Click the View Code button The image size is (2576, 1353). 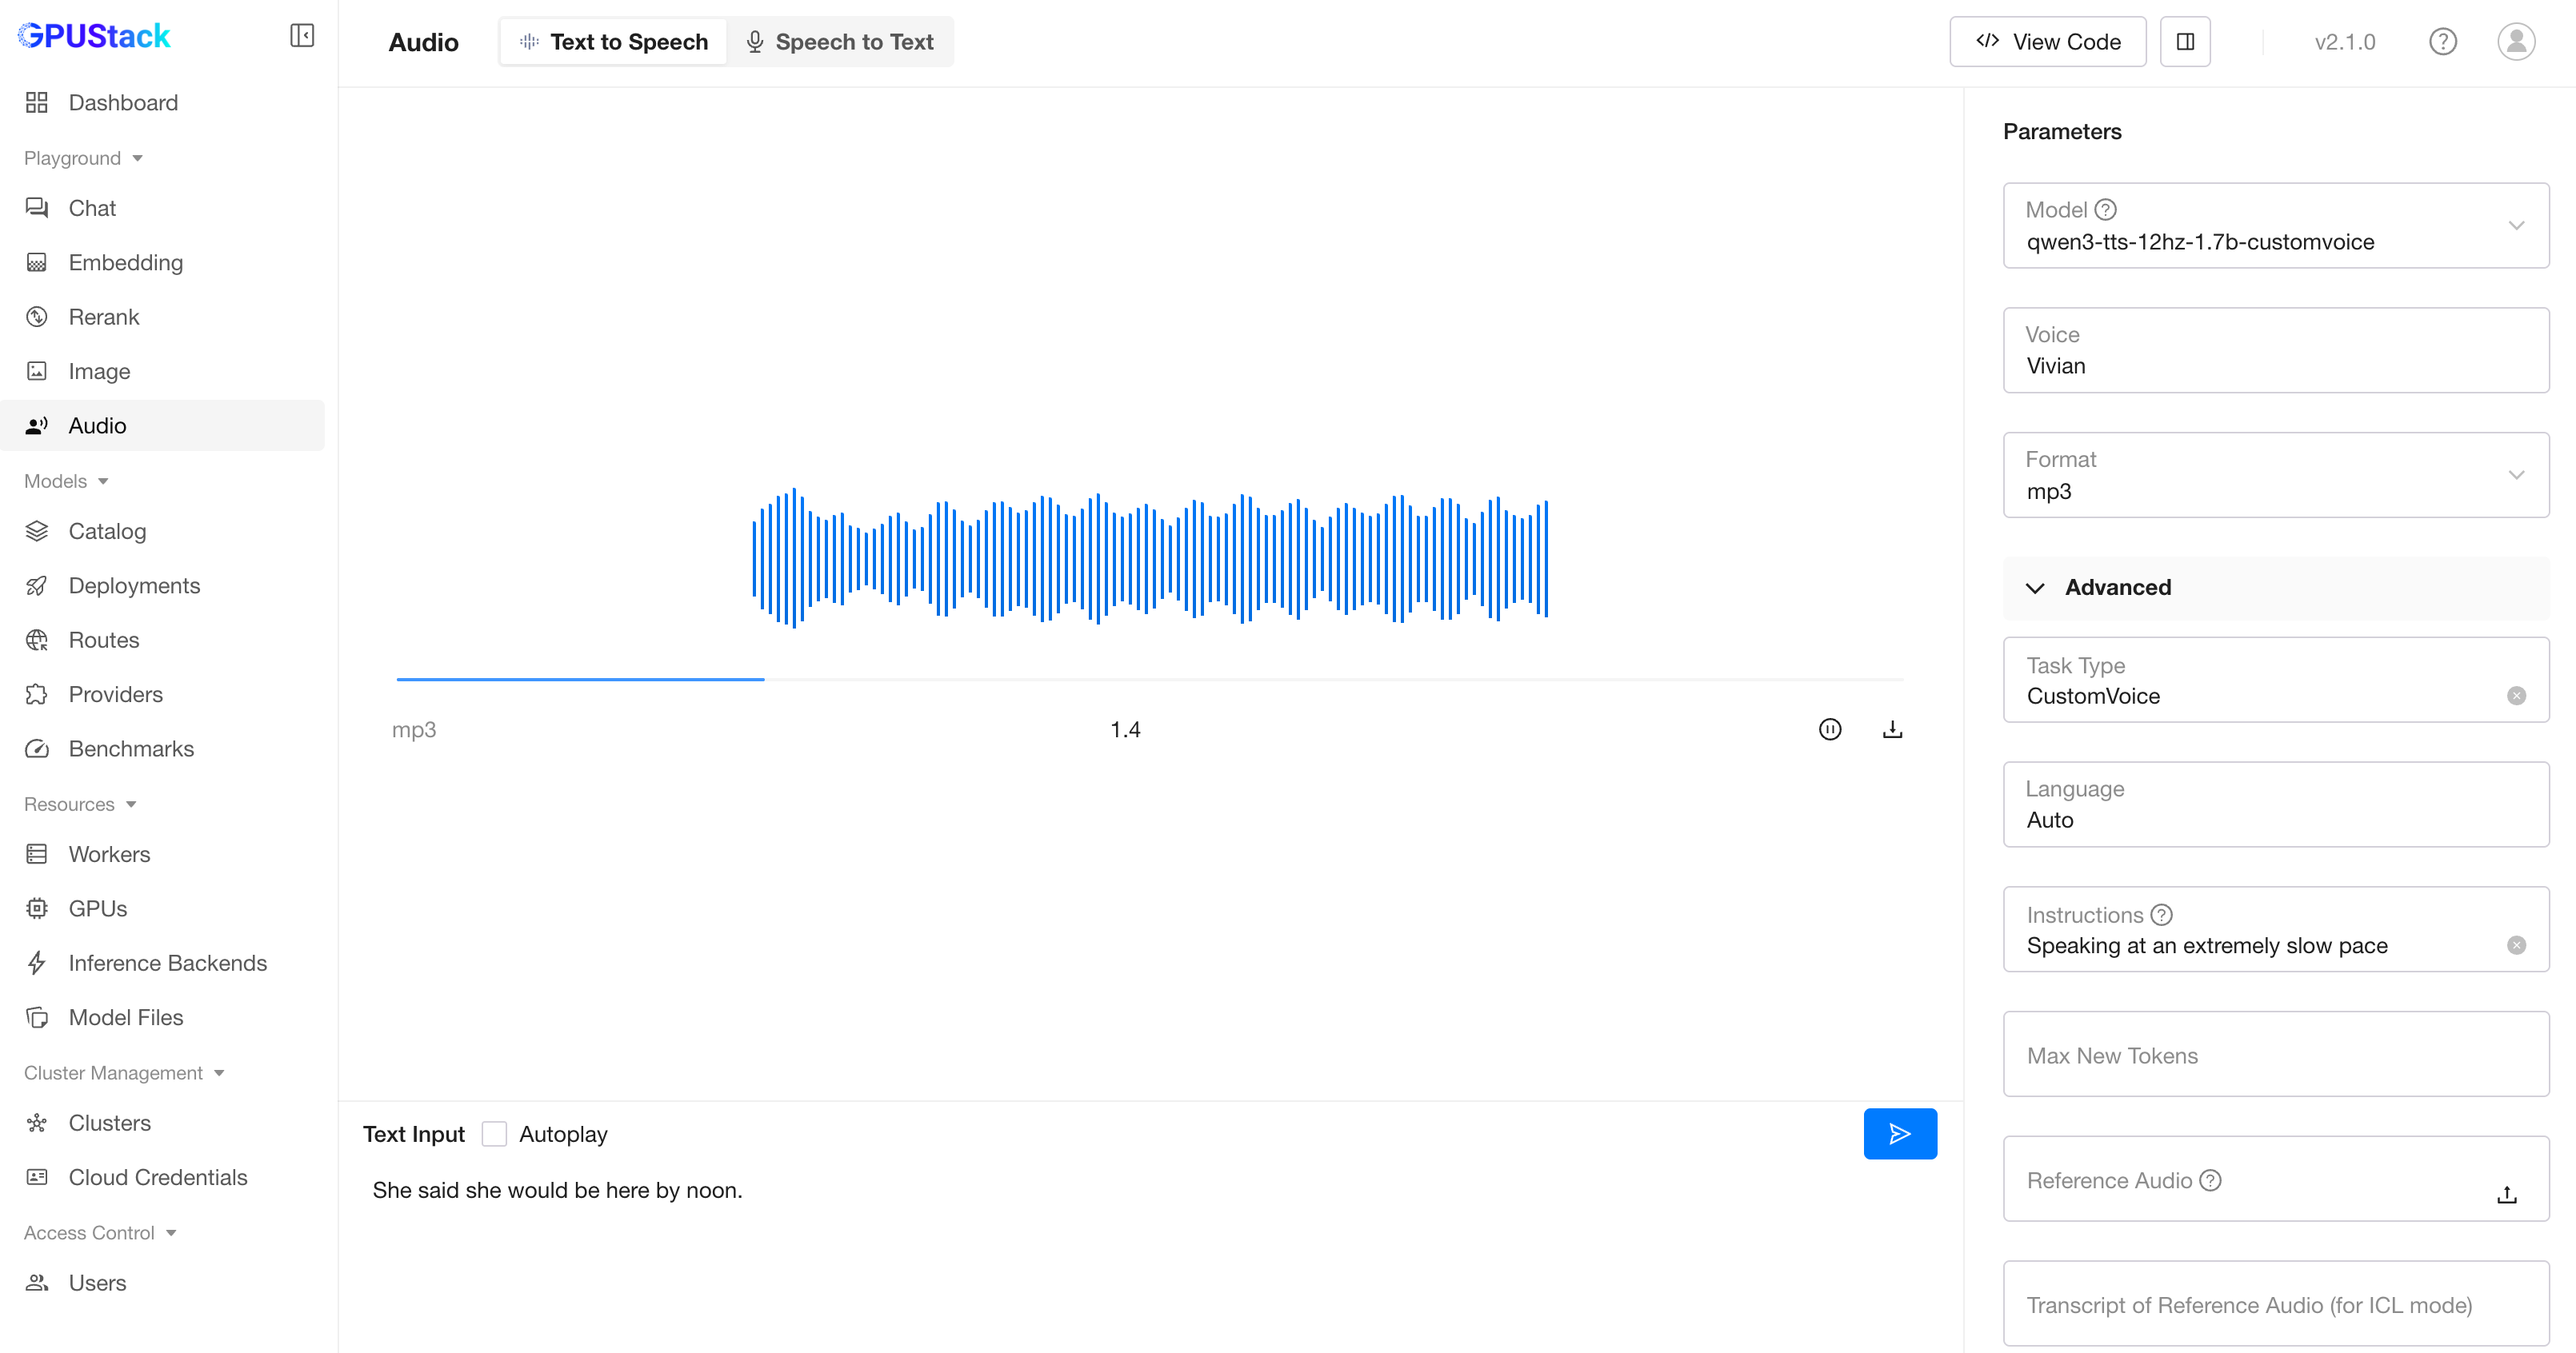point(2047,42)
